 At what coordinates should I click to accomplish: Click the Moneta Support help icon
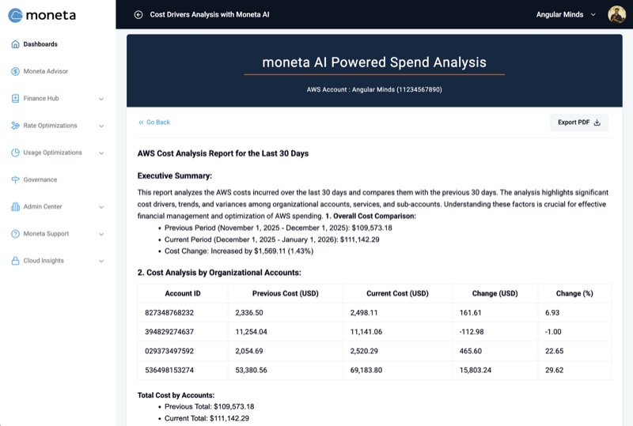[15, 234]
